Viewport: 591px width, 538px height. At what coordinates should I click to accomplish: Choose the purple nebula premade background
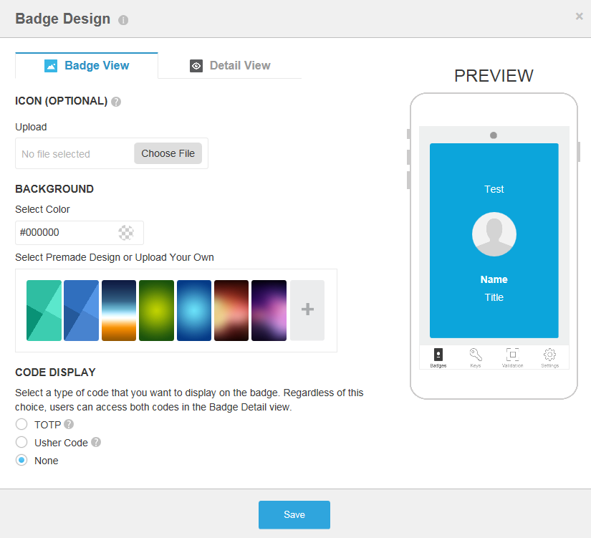click(x=269, y=310)
